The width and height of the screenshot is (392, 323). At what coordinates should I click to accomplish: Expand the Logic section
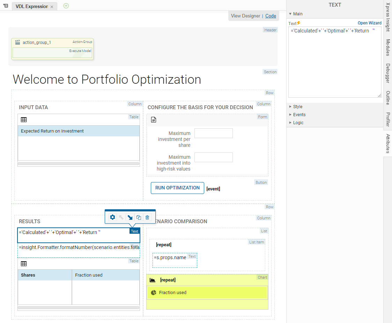pos(290,123)
